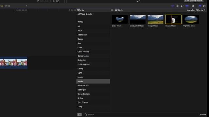The width and height of the screenshot is (209, 117).
Task: Open the Text Effects category
Action: (83, 102)
